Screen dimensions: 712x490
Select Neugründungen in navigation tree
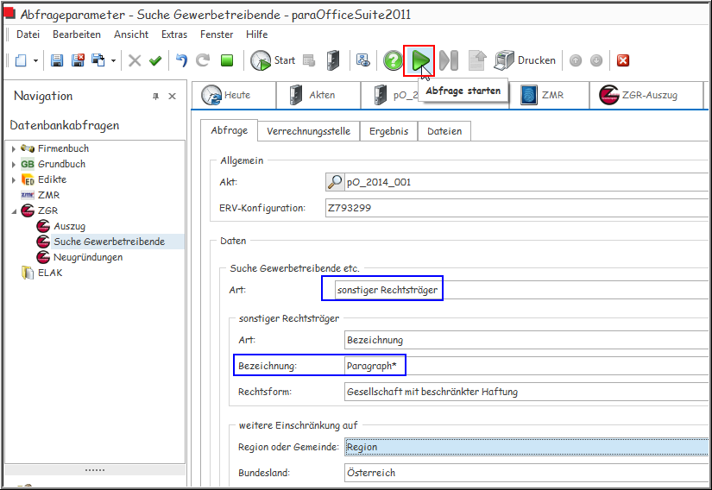pos(87,257)
